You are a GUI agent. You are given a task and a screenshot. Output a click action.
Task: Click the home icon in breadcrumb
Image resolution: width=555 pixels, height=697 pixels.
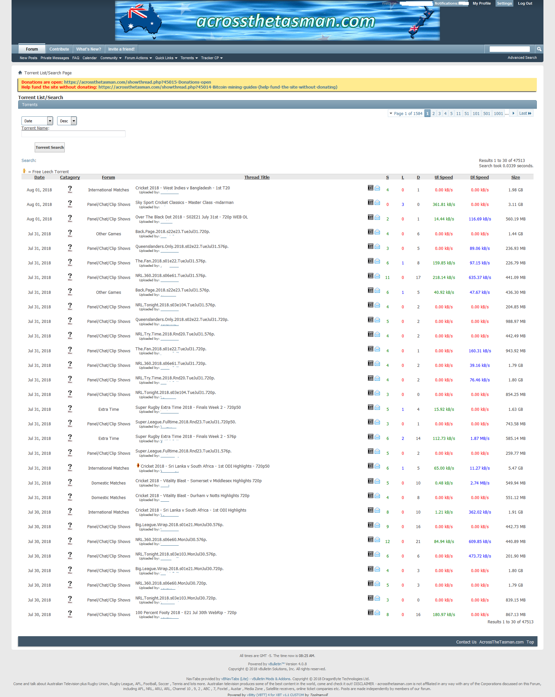tap(20, 73)
